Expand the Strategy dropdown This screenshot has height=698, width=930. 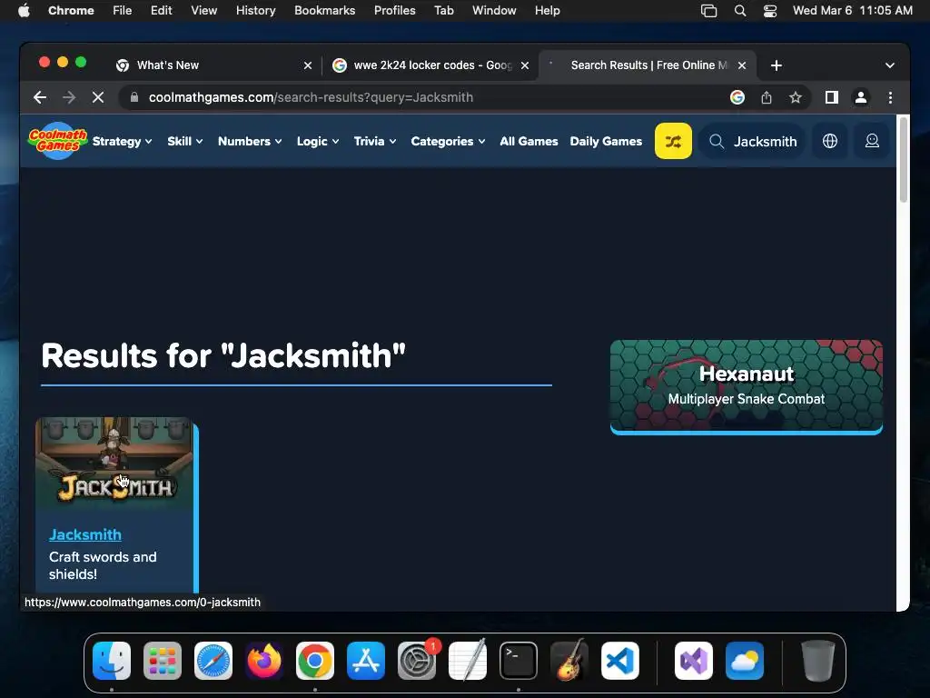pos(123,141)
